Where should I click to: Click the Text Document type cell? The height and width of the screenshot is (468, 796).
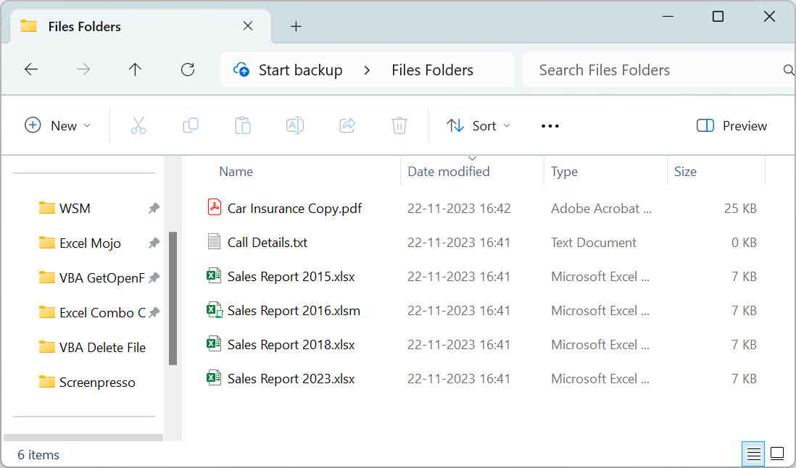pyautogui.click(x=594, y=242)
